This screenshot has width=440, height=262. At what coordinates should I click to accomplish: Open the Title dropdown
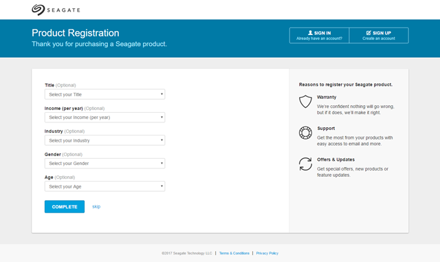click(104, 94)
